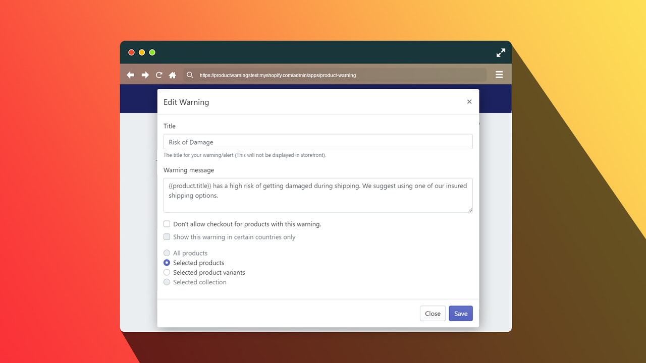Click the Warning message text area
646x363 pixels.
[x=317, y=195]
